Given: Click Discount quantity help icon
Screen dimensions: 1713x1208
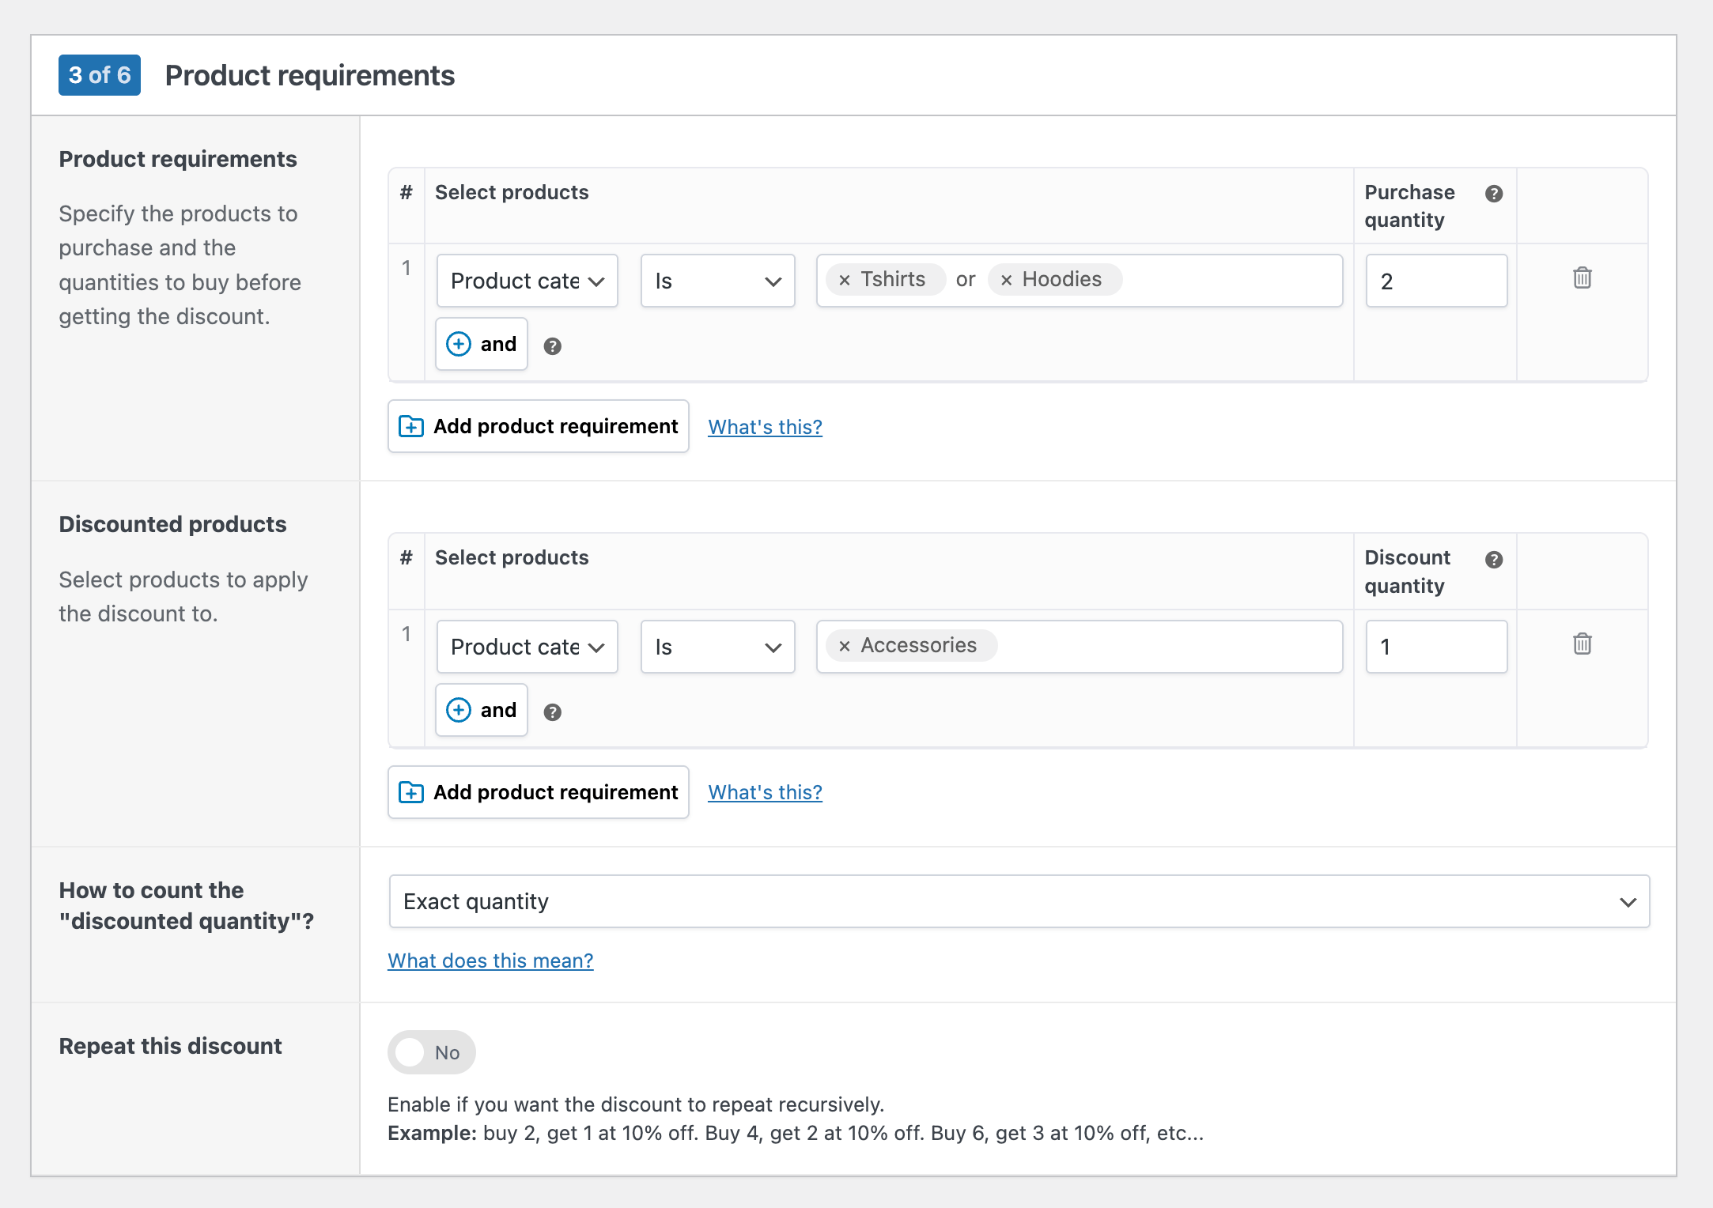Looking at the screenshot, I should click(x=1493, y=560).
